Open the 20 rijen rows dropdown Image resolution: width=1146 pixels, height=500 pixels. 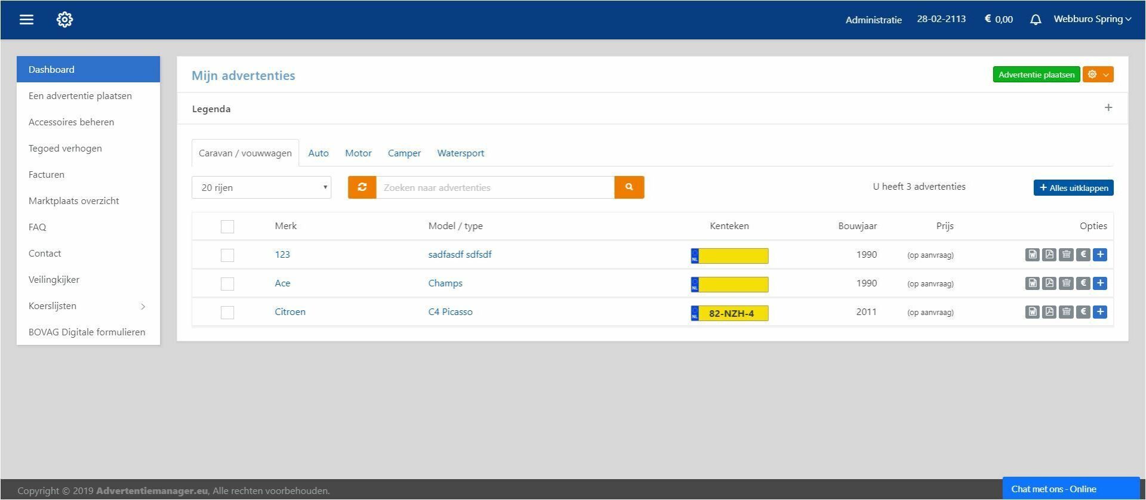coord(261,187)
